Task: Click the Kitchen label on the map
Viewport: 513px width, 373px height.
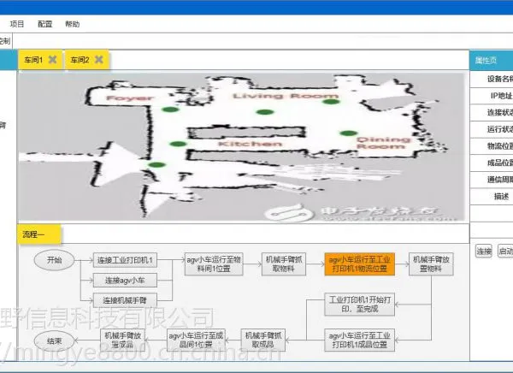Action: tap(250, 144)
